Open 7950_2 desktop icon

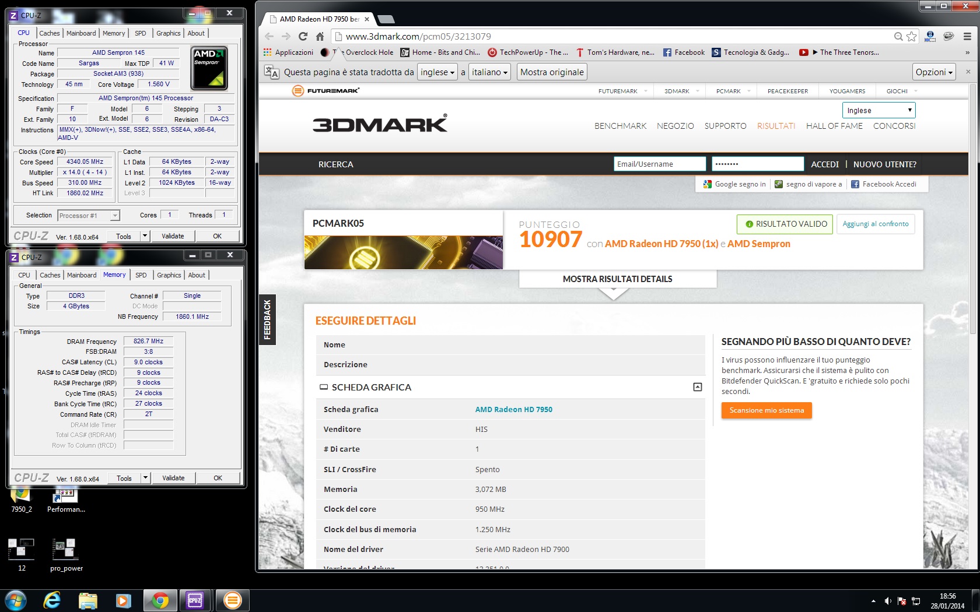(22, 500)
